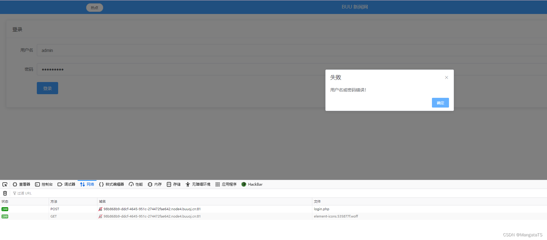Click the 登录 card heading
The image size is (547, 240).
tap(17, 29)
